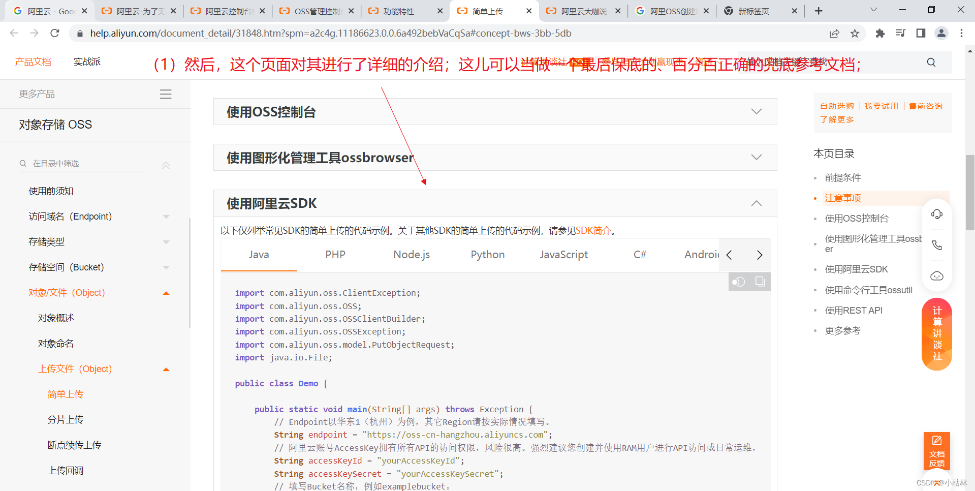Open a new tab with the plus button
This screenshot has height=491, width=975.
[819, 11]
